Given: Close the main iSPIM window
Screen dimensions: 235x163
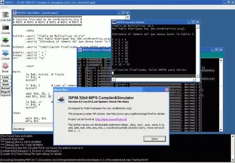Looking at the screenshot, I should coord(233,2).
